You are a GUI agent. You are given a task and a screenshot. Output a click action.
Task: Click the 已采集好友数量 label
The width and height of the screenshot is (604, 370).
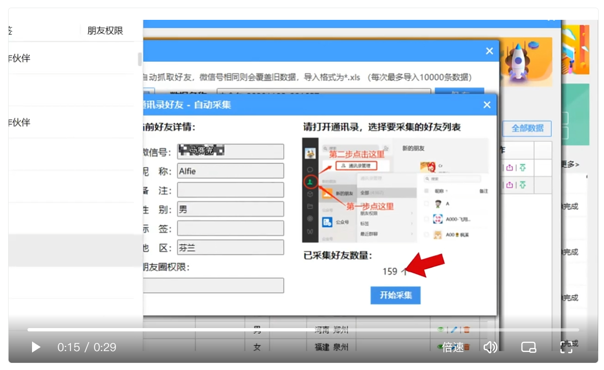[x=338, y=256]
